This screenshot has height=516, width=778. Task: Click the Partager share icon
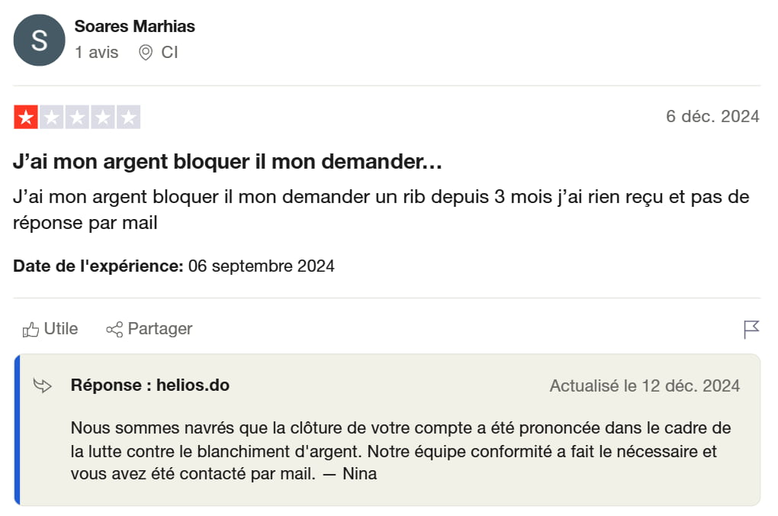[x=114, y=328]
